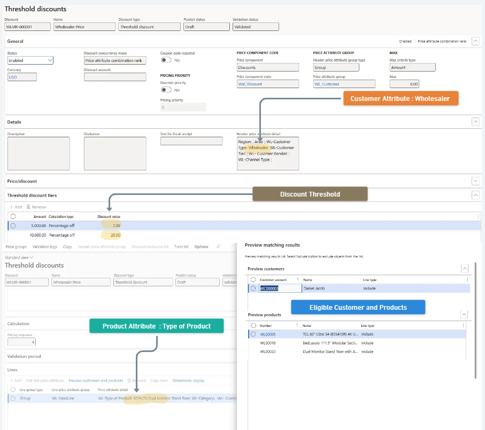The height and width of the screenshot is (430, 485).
Task: Click the search magnifier icon in action bar
Action: click(x=218, y=247)
